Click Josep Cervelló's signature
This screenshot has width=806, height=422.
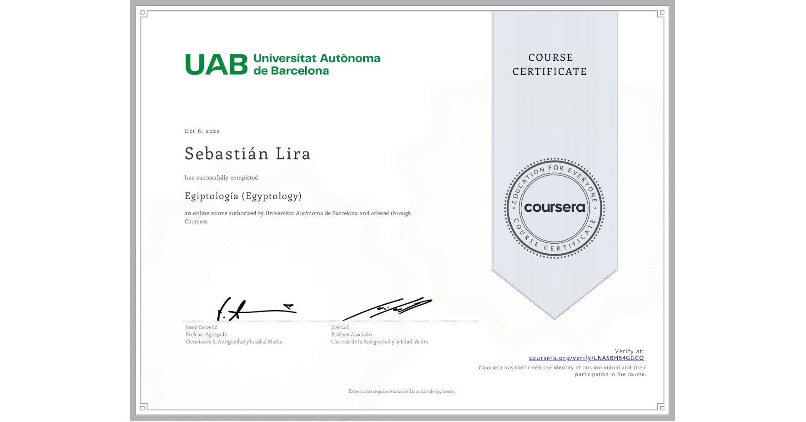[x=257, y=308]
